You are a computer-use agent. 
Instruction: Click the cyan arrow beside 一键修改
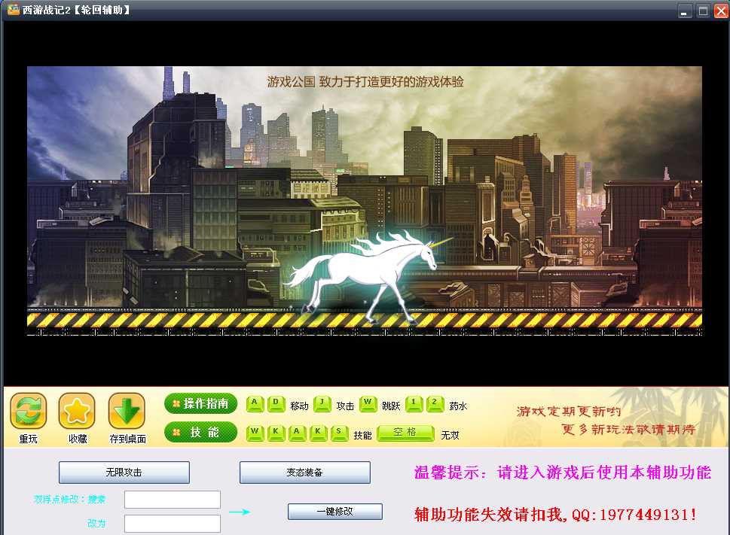(x=240, y=512)
